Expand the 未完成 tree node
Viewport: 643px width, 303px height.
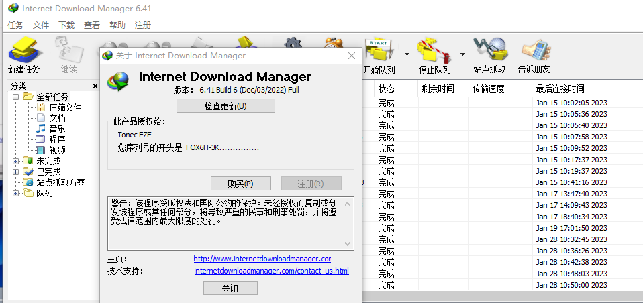(x=16, y=161)
